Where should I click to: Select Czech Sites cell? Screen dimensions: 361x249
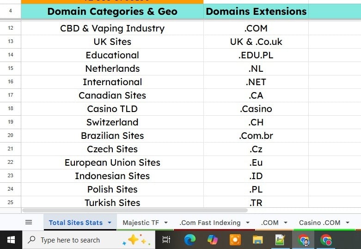[112, 149]
